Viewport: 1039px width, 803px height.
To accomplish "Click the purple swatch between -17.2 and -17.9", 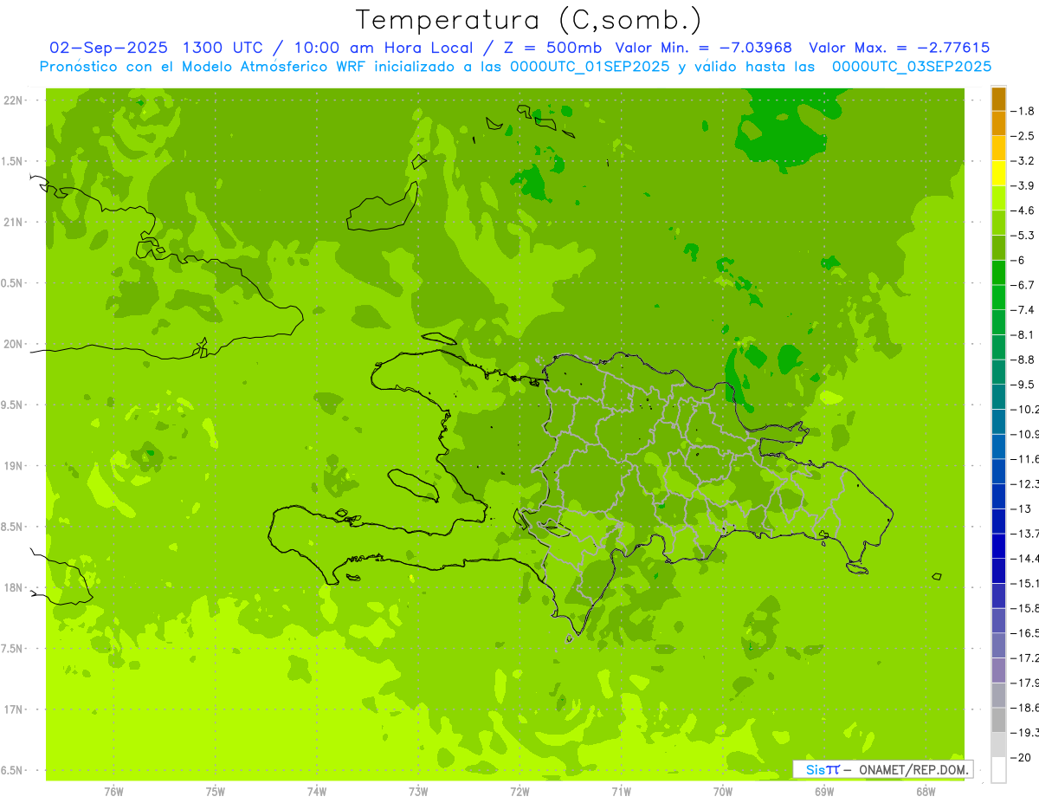I will coord(998,670).
